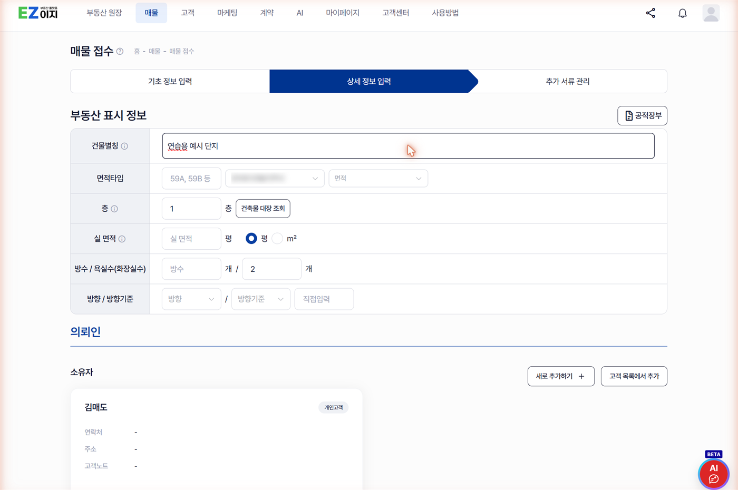Viewport: 738px width, 490px height.
Task: Click the 공적장부 button
Action: 642,116
